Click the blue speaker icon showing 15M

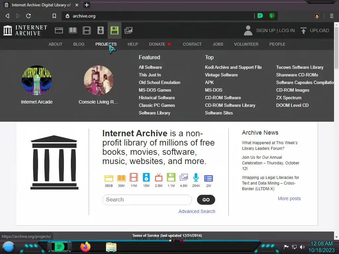point(146,177)
